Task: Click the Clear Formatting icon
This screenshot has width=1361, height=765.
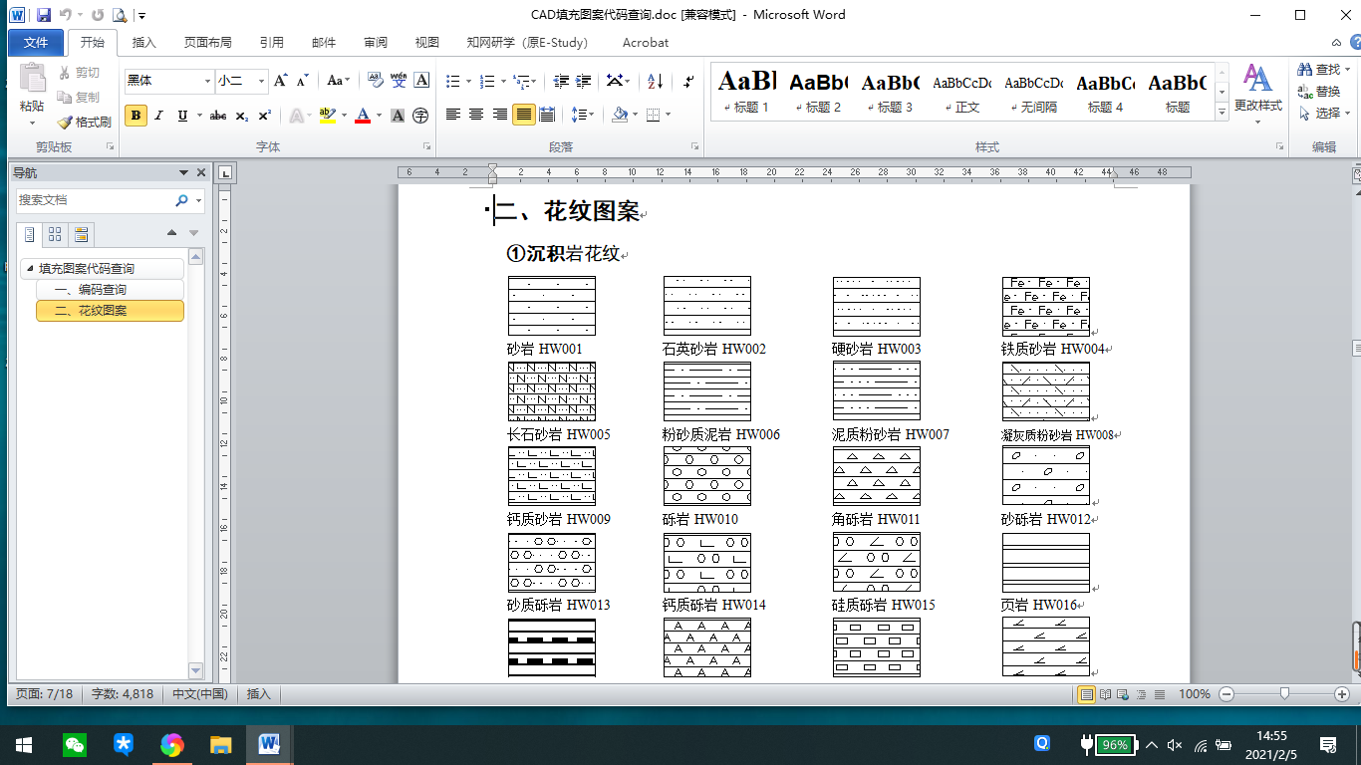Action: point(376,81)
